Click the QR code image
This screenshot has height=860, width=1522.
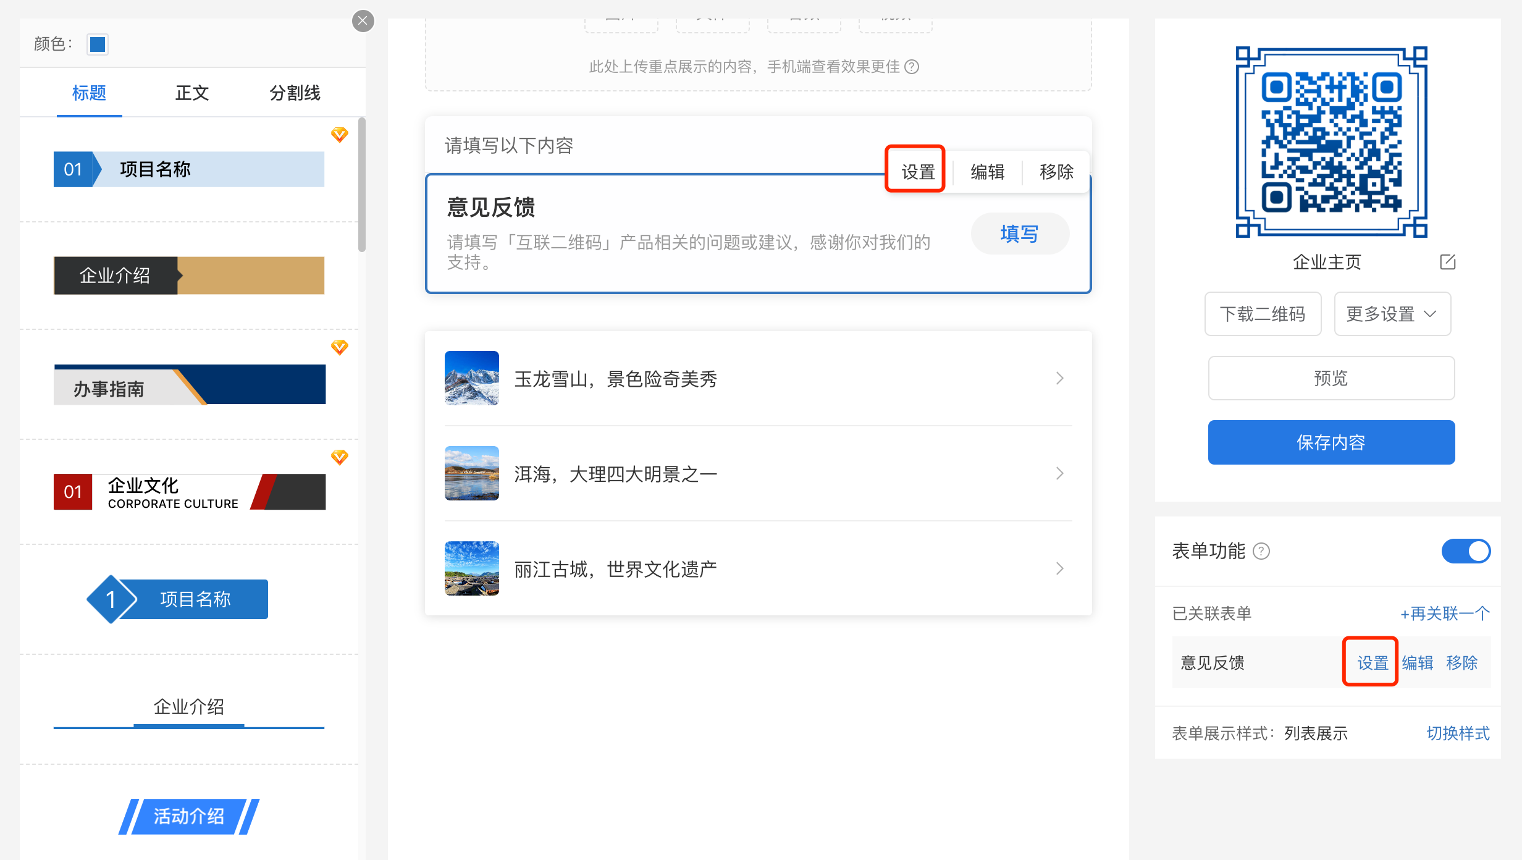[x=1331, y=142]
